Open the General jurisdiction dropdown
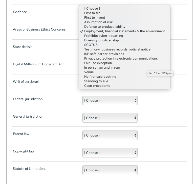Image resolution: width=194 pixels, height=186 pixels. (110, 118)
